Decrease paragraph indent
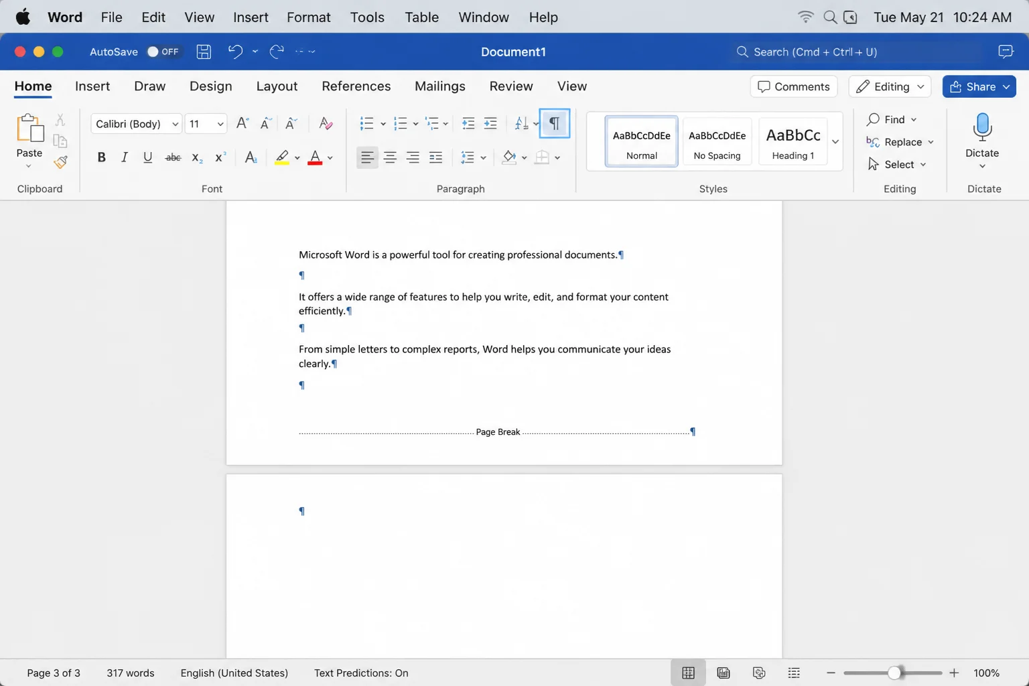 (468, 123)
